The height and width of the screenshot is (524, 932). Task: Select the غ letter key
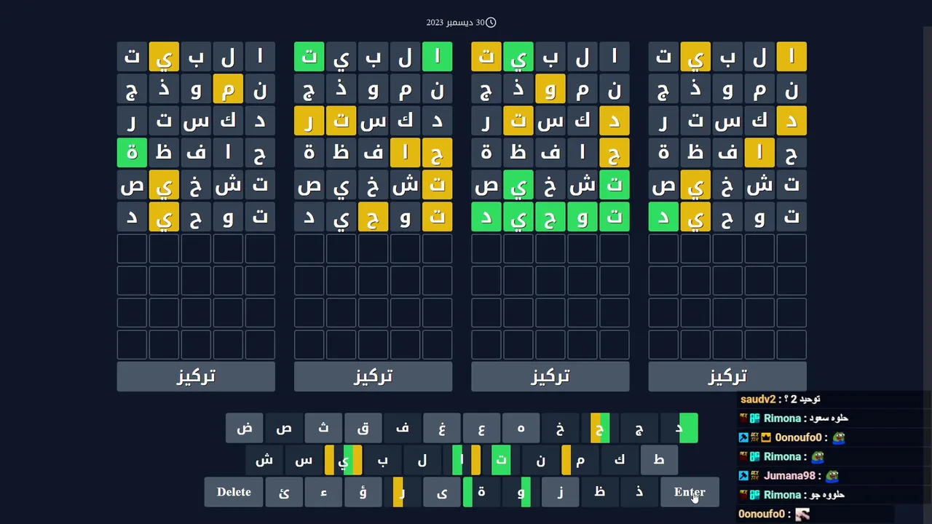(x=442, y=428)
